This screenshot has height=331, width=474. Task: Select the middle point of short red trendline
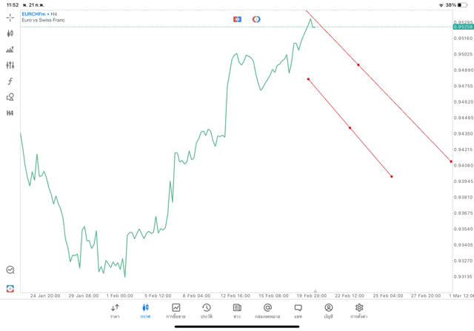[x=350, y=128]
